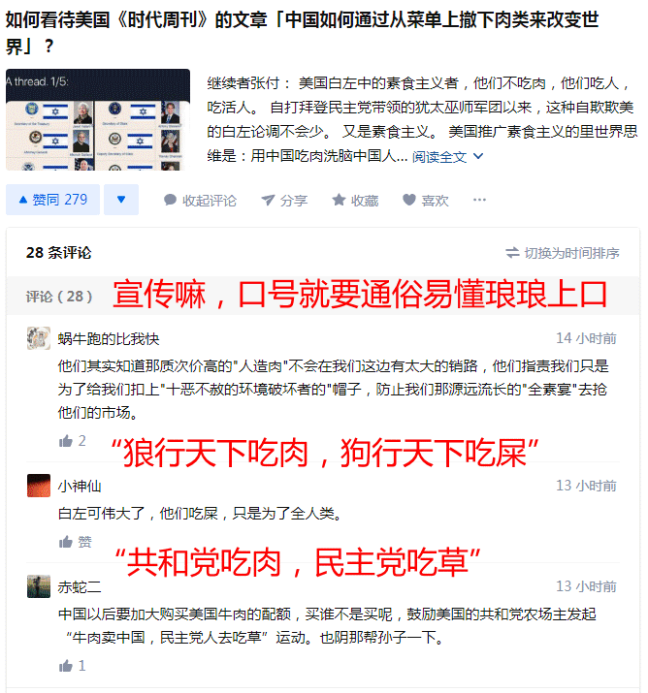Open the three-dot more options menu
The height and width of the screenshot is (693, 648).
pyautogui.click(x=479, y=200)
